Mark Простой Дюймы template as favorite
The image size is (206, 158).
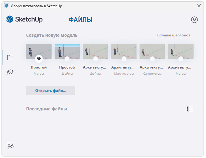point(67,59)
